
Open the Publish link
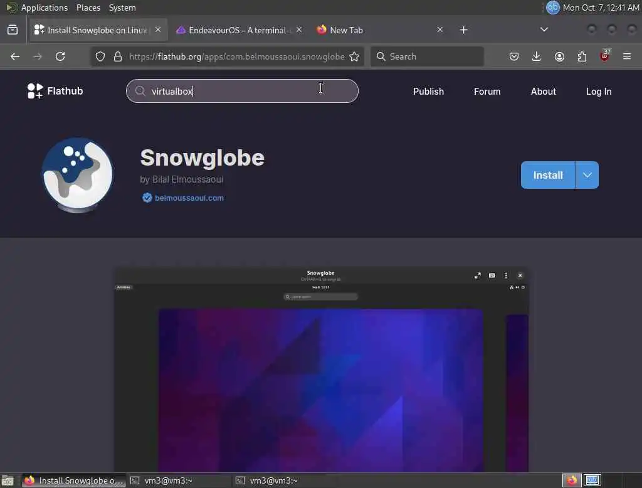pyautogui.click(x=428, y=92)
